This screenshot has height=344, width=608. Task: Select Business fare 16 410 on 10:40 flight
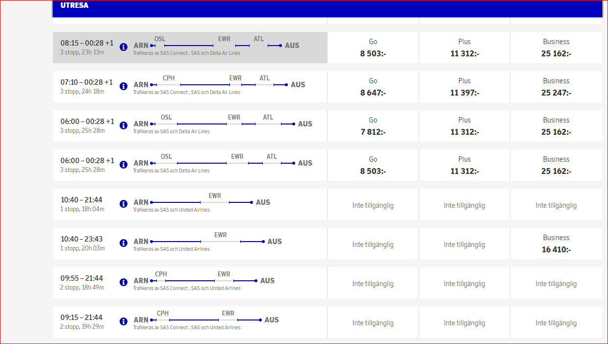(556, 244)
